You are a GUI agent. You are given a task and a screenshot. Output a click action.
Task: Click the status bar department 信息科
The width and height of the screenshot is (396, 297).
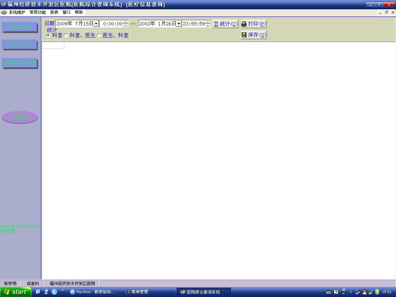33,283
